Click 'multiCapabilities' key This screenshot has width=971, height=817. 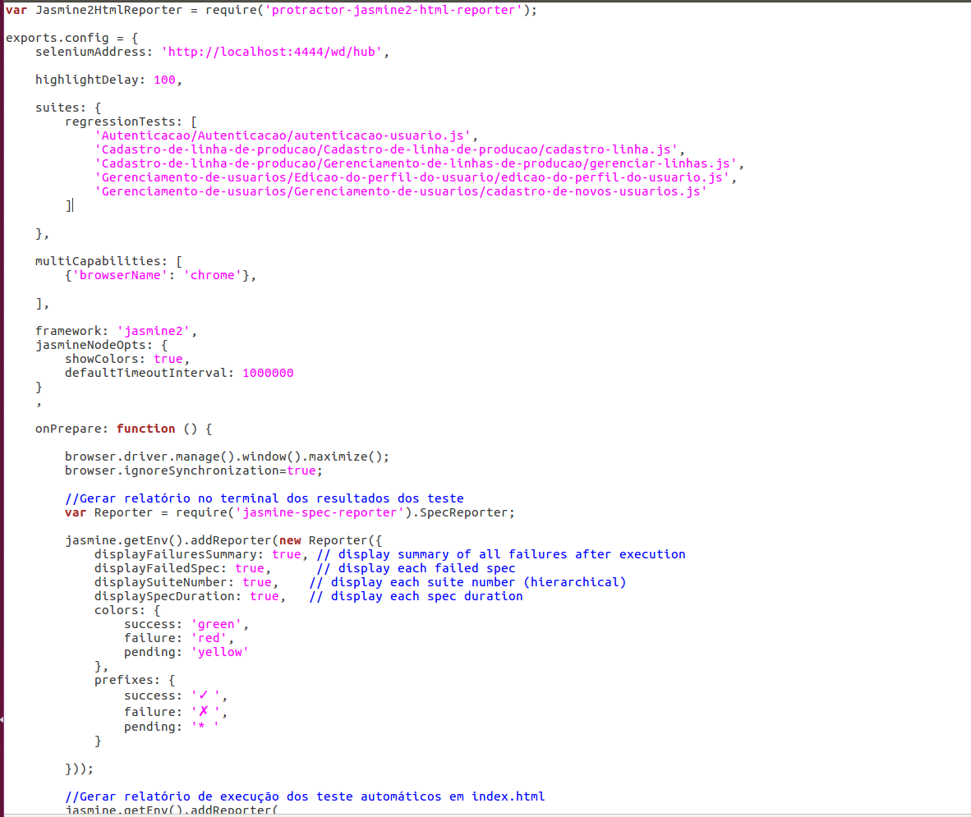coord(98,261)
